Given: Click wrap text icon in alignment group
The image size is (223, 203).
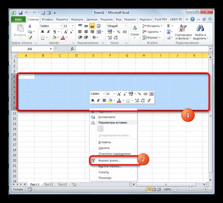Looking at the screenshot, I should pos(98,26).
